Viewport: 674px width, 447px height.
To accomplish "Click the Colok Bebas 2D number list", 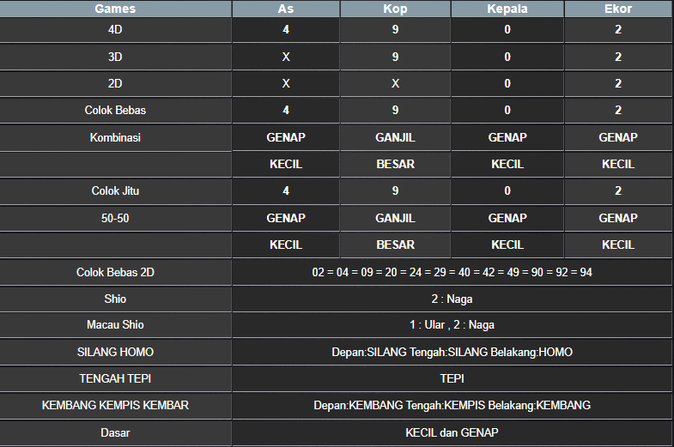I will (x=452, y=272).
